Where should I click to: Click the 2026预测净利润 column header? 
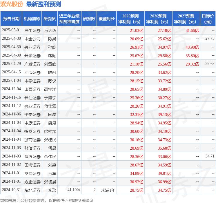[x=158, y=19]
